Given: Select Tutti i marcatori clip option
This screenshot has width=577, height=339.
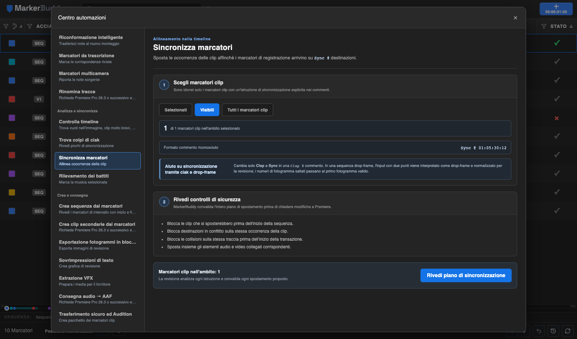Looking at the screenshot, I should (247, 110).
